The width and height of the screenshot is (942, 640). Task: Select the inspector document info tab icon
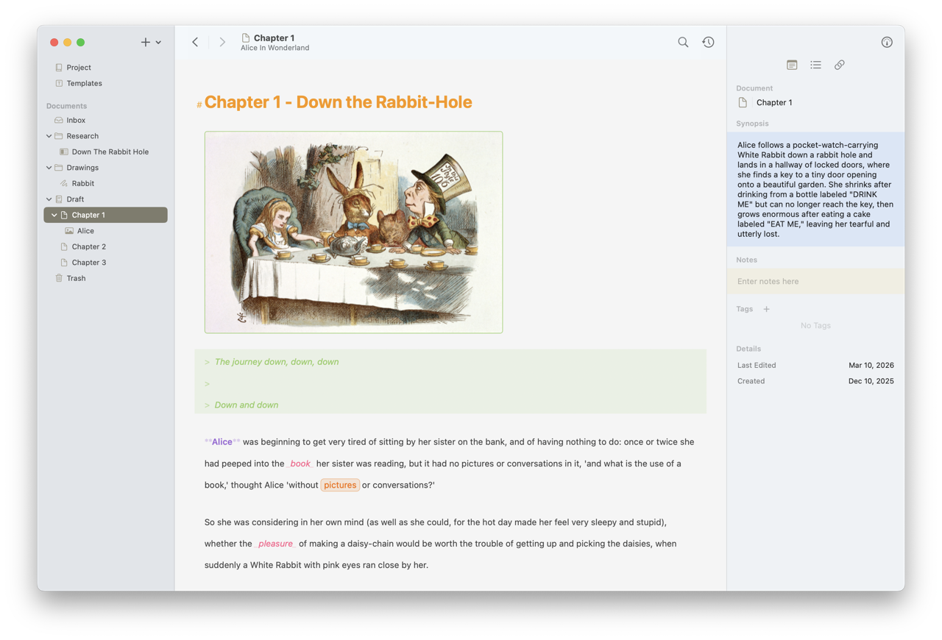[792, 65]
